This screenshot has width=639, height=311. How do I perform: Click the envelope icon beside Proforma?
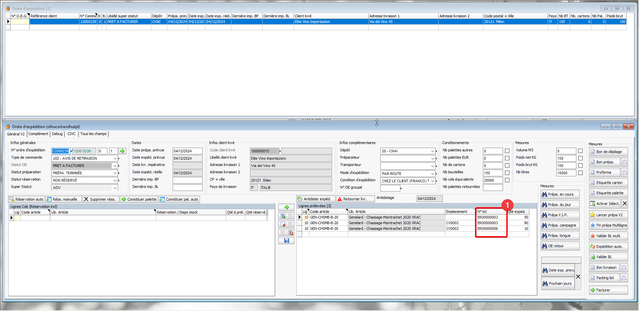pos(624,172)
